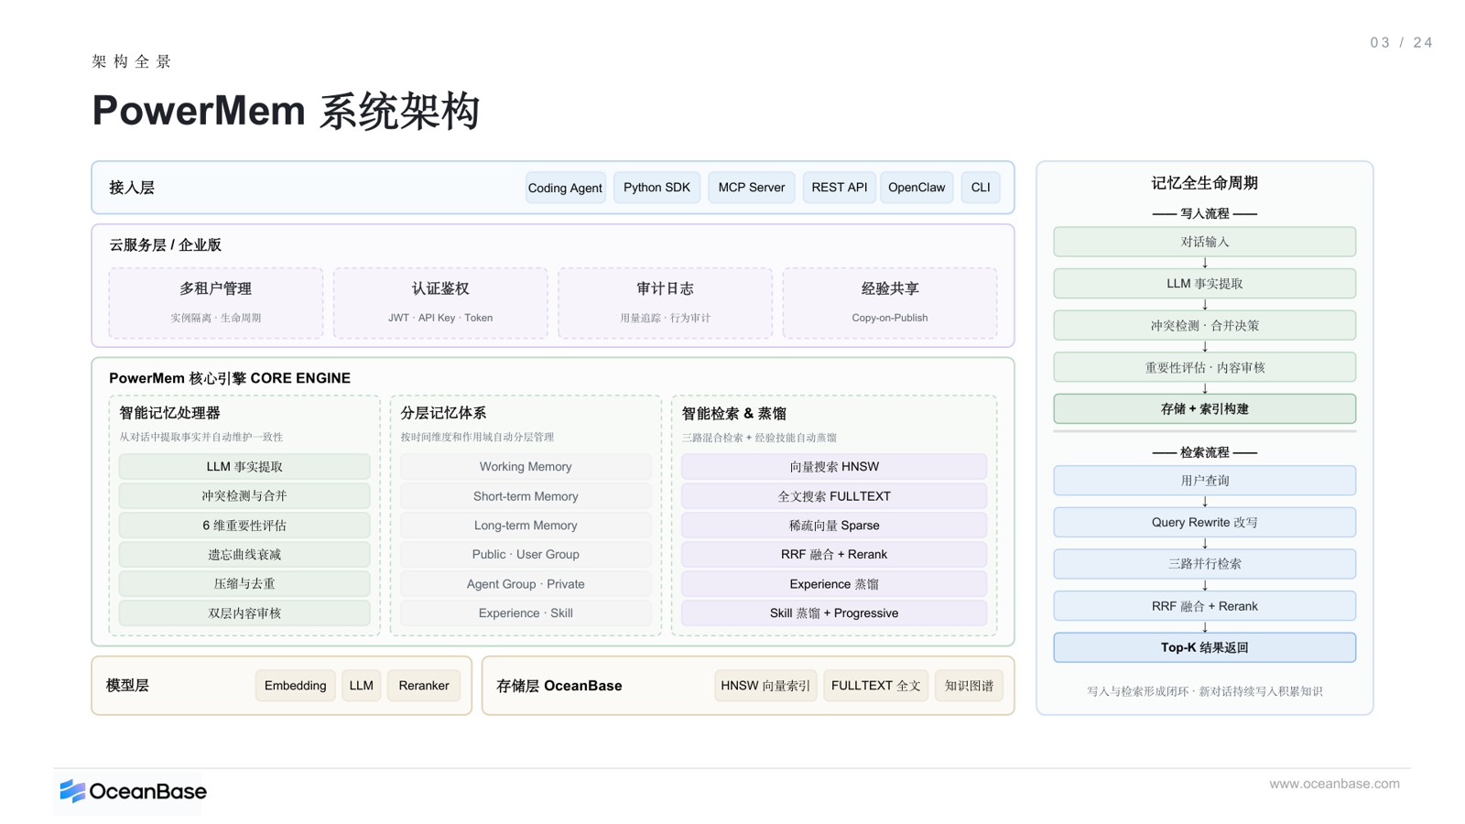Click the '云服务层 / 企业版' label
Image resolution: width=1465 pixels, height=824 pixels.
[166, 245]
